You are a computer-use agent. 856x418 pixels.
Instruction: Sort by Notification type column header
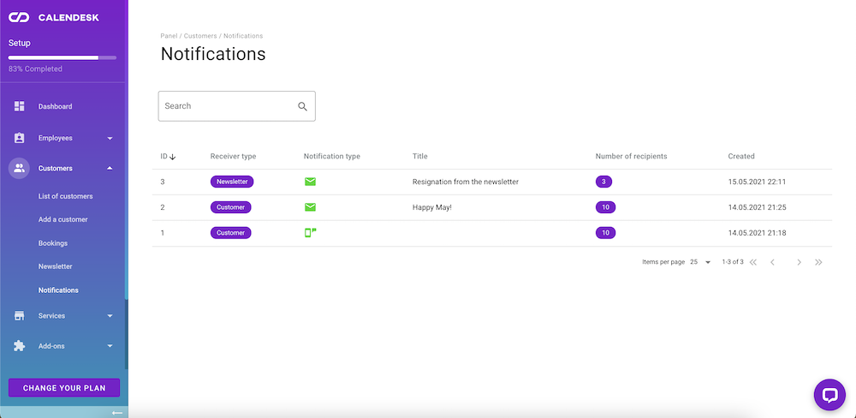pos(332,156)
